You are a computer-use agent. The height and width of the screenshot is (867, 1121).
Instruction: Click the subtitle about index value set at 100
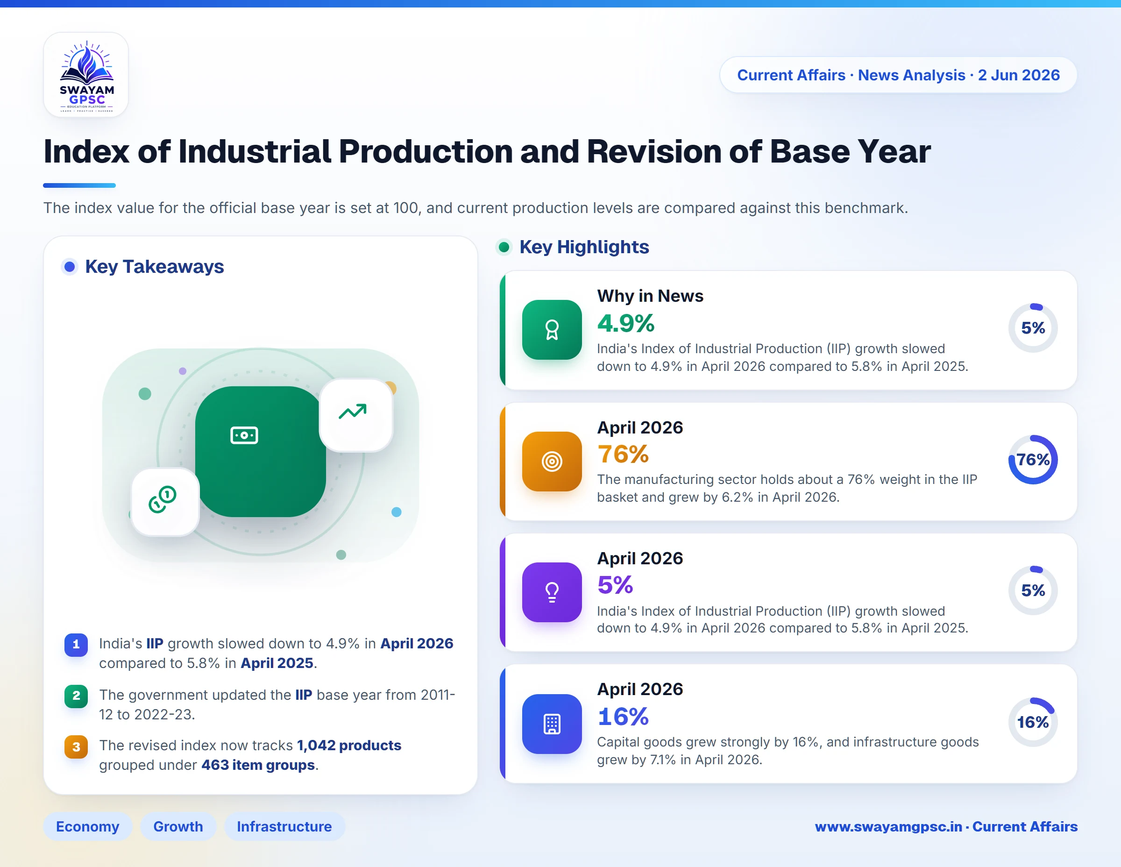tap(475, 208)
